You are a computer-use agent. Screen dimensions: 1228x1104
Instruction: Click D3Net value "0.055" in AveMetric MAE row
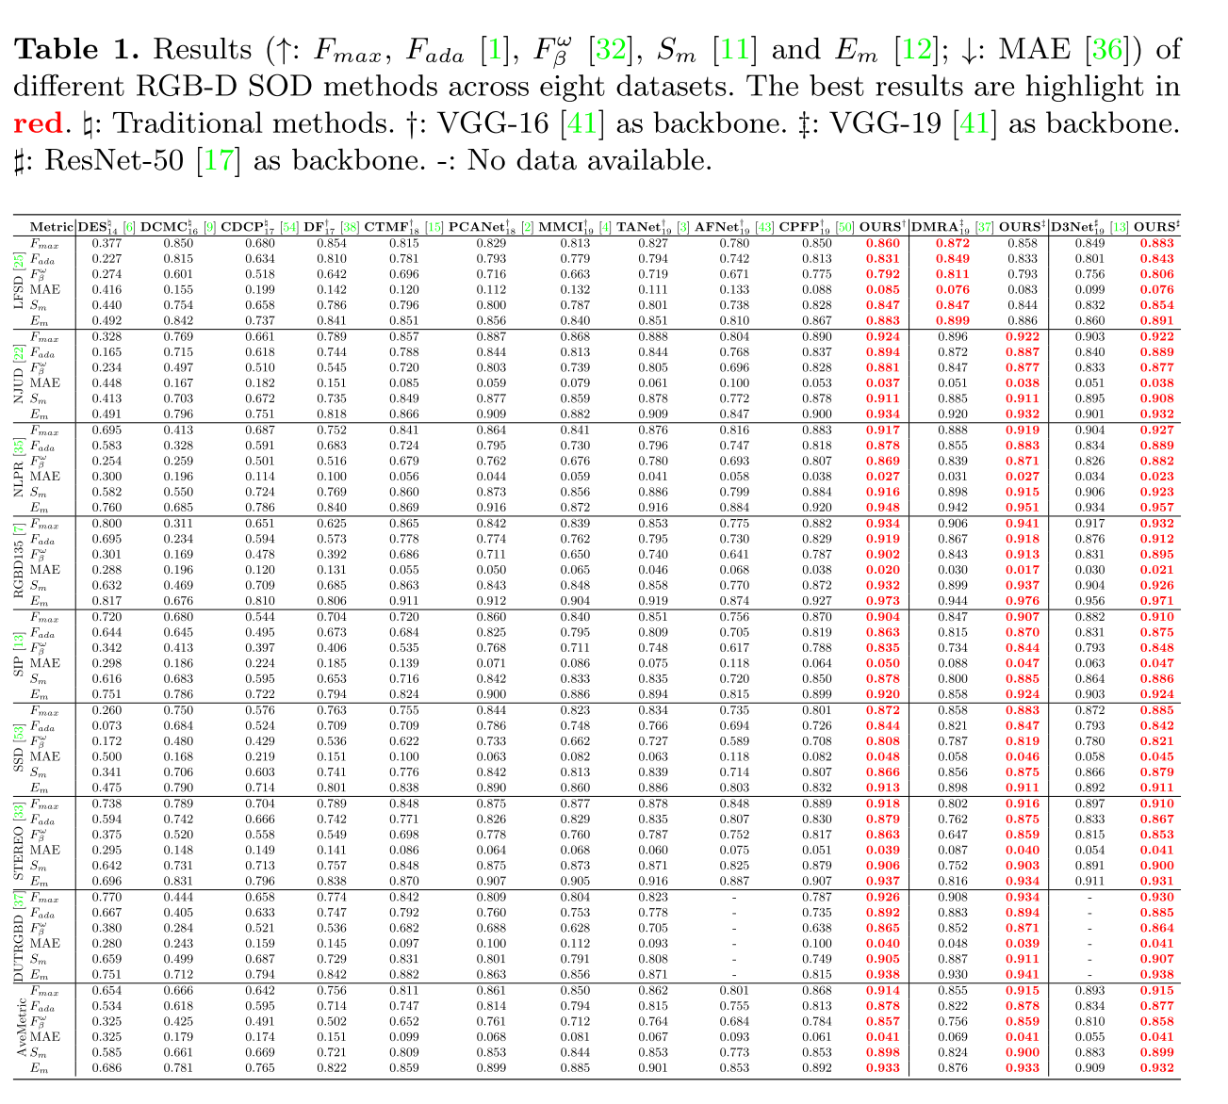click(1089, 1036)
